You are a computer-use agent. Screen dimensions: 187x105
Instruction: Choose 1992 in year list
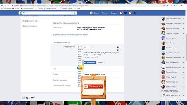click(80, 57)
